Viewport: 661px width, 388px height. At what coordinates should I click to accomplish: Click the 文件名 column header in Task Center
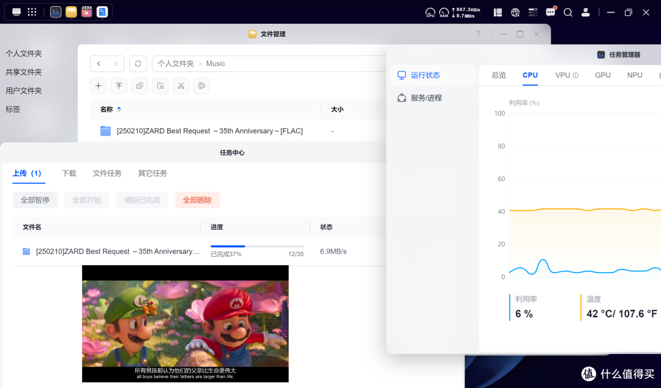click(32, 227)
